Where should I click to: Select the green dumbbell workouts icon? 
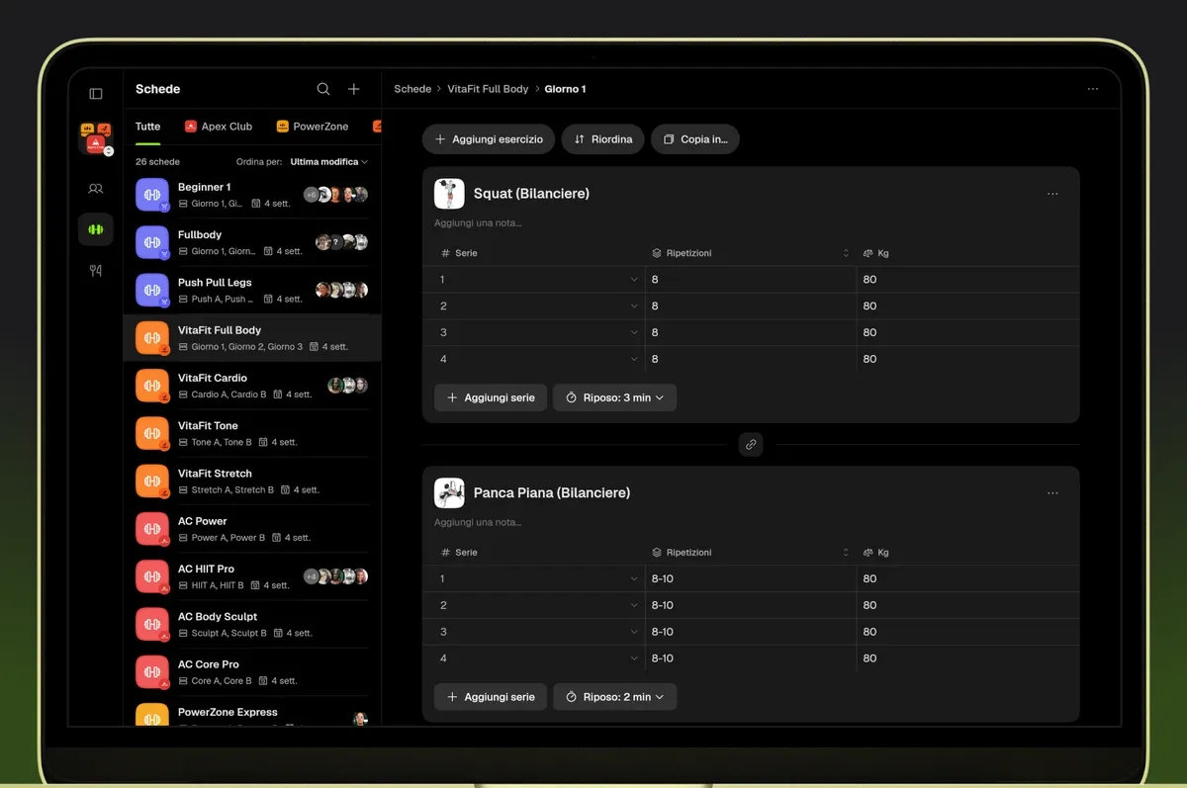pos(96,229)
